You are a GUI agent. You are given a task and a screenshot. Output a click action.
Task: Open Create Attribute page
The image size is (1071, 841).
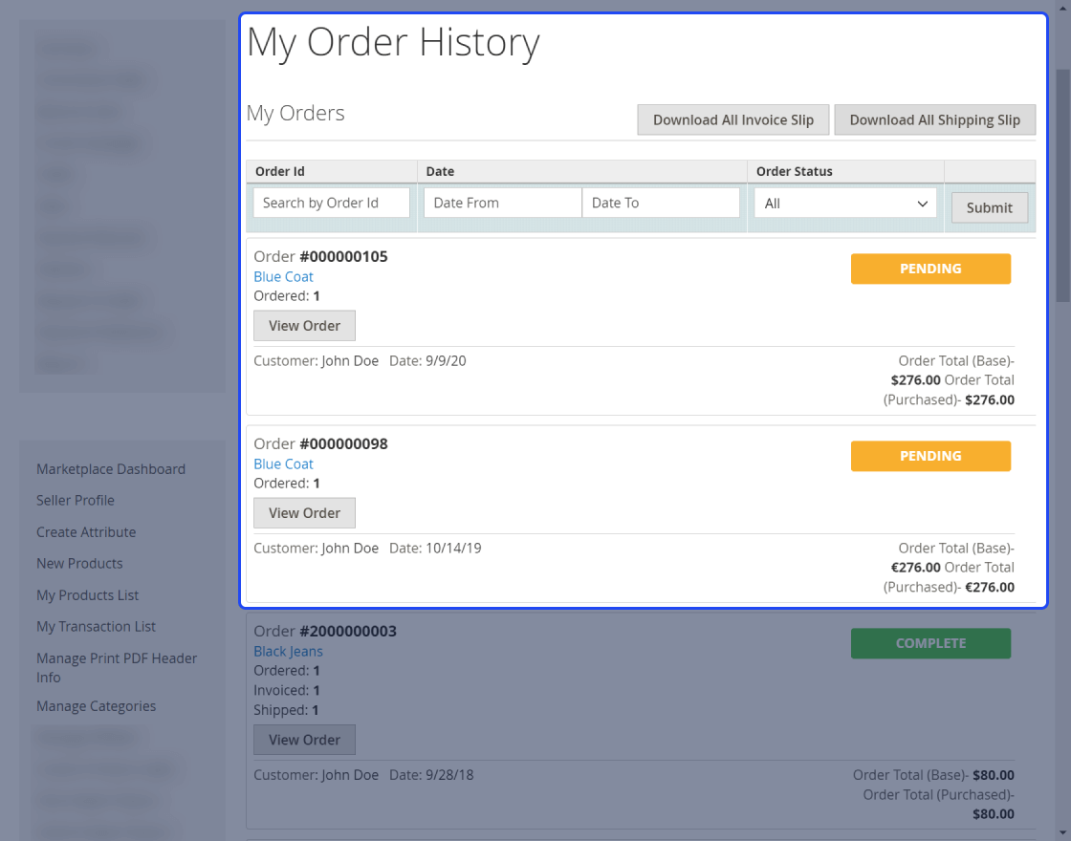pos(86,531)
